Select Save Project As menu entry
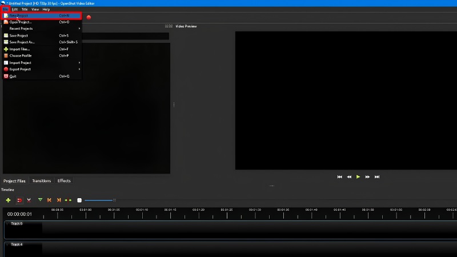This screenshot has height=257, width=457. [x=41, y=42]
